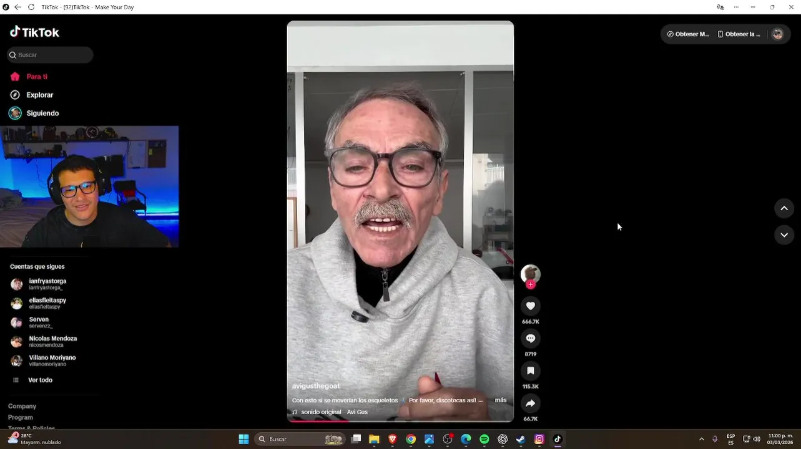Screen dimensions: 801x449
Task: Click the translate icon in title bar
Action: tap(720, 7)
